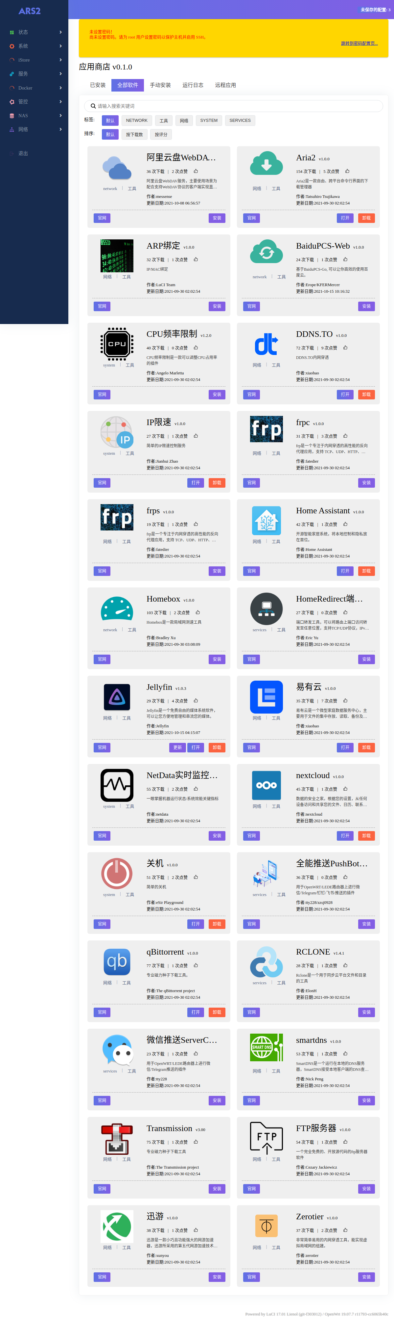Select the 工具 tag filter
394x1328 pixels.
164,120
